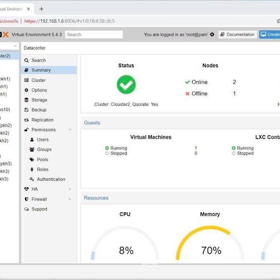The height and width of the screenshot is (280, 280).
Task: Open the Documentation button
Action: click(x=237, y=35)
